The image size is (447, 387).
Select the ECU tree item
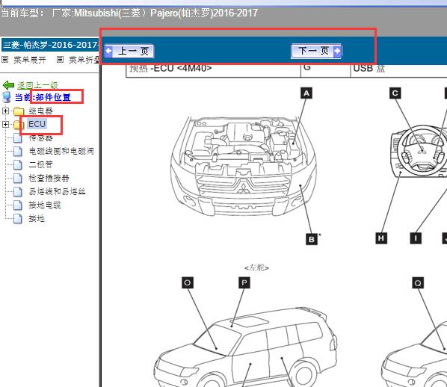tap(37, 124)
